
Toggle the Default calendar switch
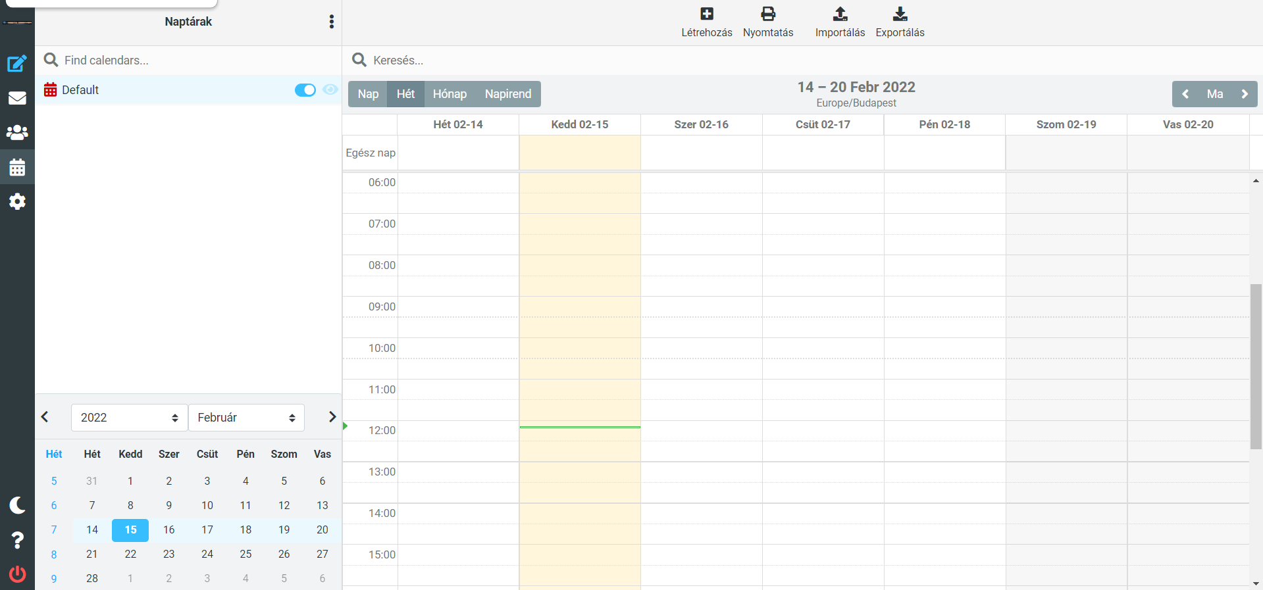pyautogui.click(x=305, y=90)
